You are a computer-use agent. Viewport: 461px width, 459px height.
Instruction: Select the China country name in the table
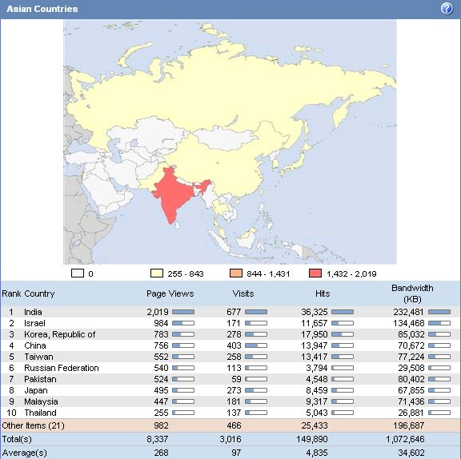click(x=35, y=345)
